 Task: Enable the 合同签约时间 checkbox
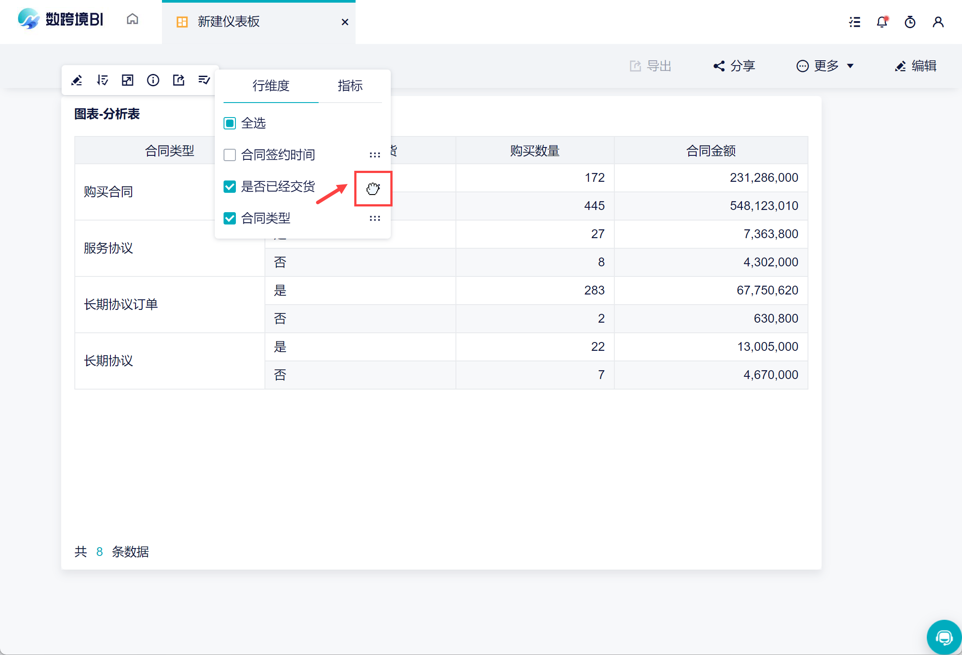(x=230, y=155)
